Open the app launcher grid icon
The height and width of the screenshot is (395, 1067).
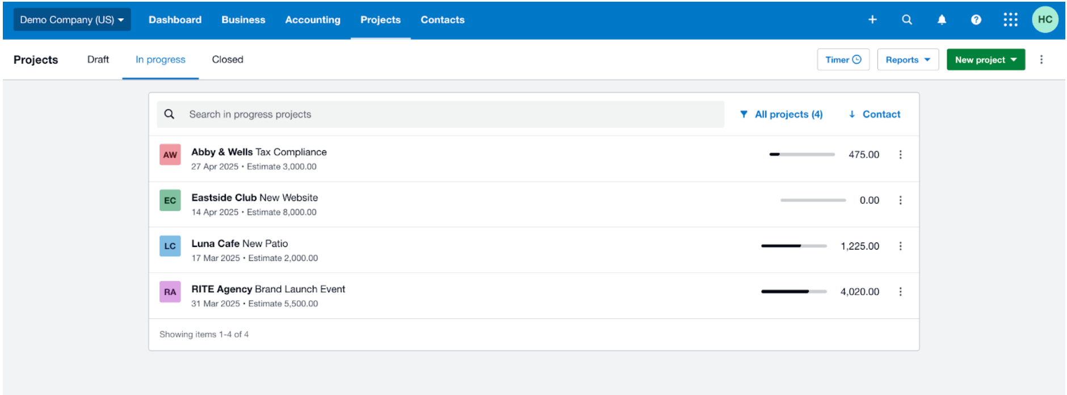coord(1010,20)
